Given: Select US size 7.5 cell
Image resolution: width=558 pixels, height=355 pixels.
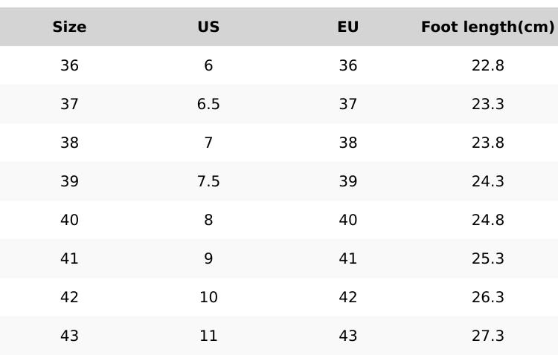Looking at the screenshot, I should pyautogui.click(x=208, y=182).
